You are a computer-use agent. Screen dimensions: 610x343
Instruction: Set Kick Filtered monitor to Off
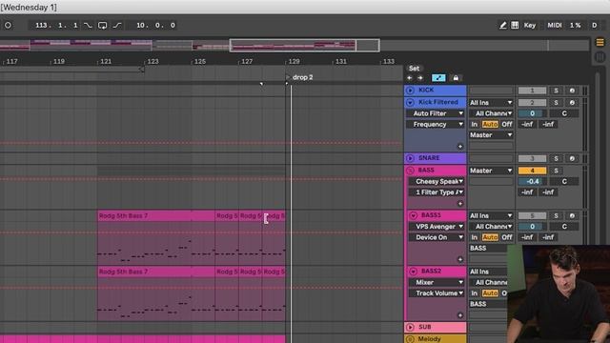506,125
